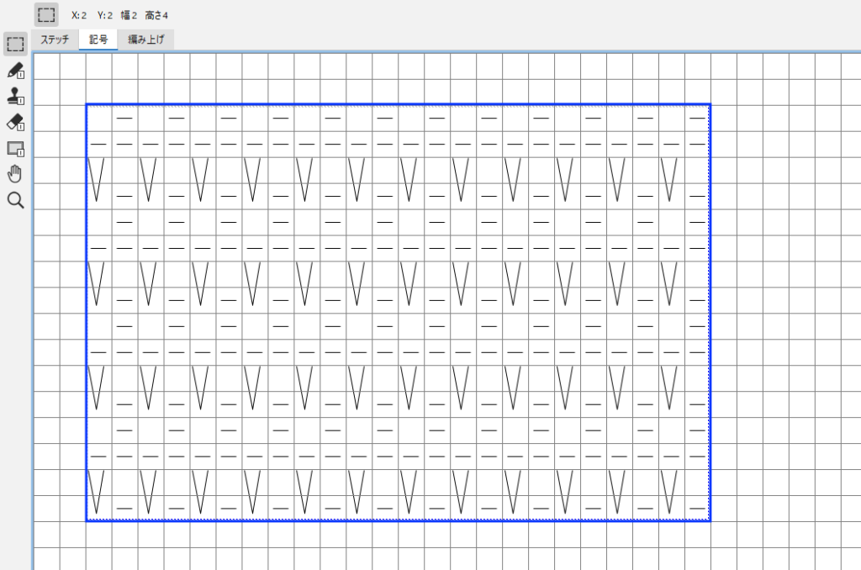Pick the stamp tool
The image size is (861, 570).
point(15,96)
